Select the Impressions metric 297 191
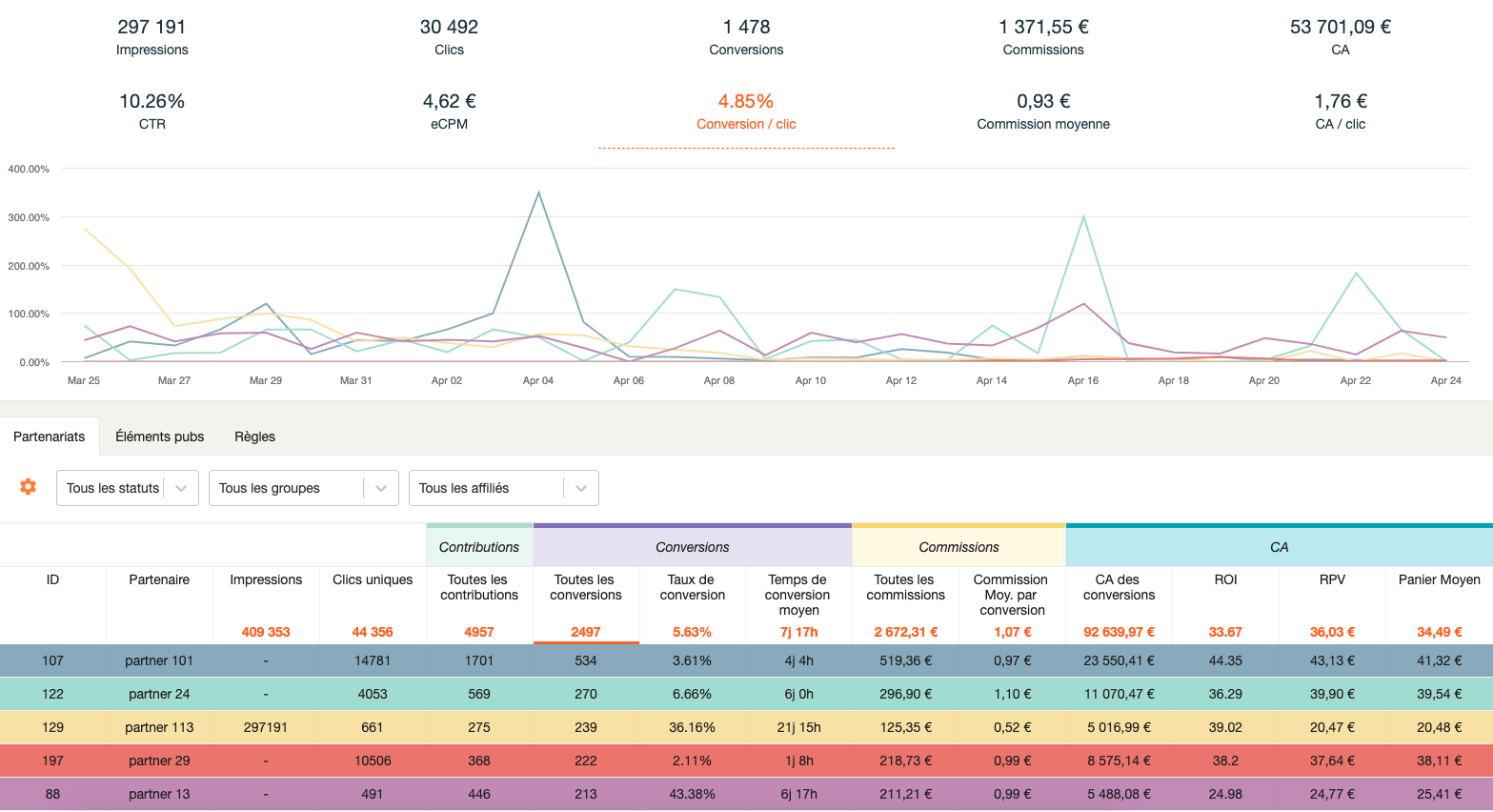 coord(152,37)
